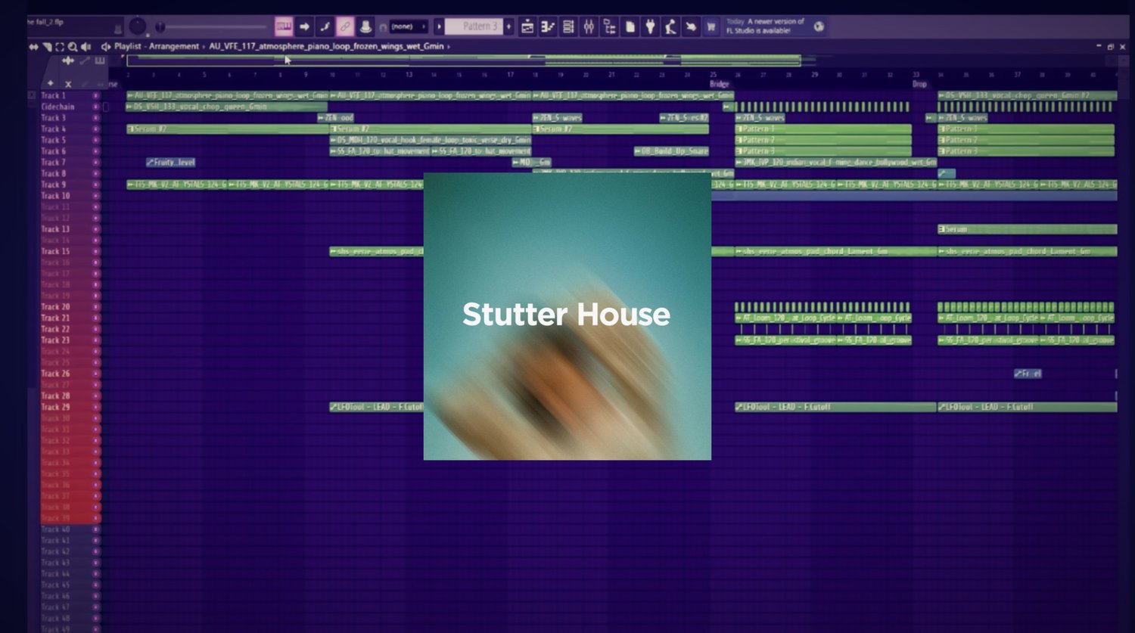Adjust the main volume knob

click(137, 26)
